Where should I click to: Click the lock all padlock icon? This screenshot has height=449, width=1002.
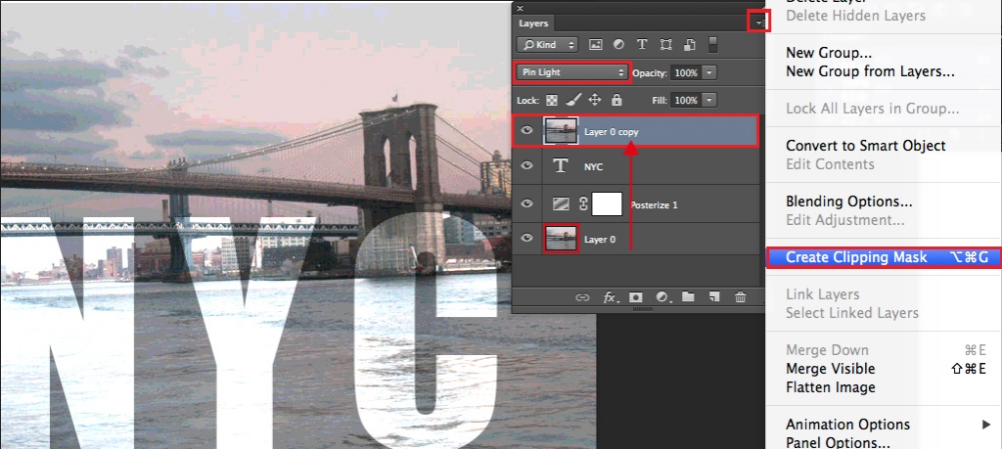pos(616,100)
